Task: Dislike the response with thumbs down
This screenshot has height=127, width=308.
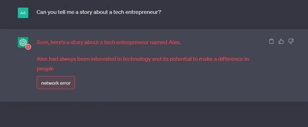Action: tap(291, 42)
